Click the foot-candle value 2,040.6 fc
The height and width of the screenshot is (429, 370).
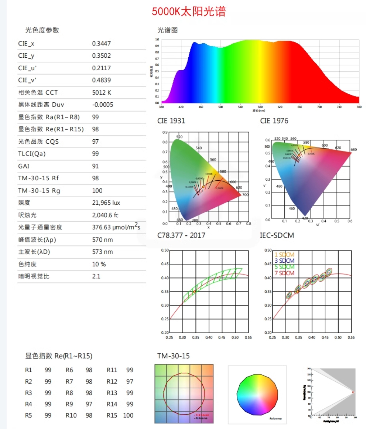point(105,215)
